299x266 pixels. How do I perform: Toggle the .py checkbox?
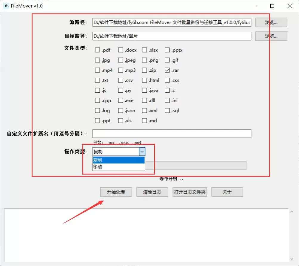coord(121,90)
